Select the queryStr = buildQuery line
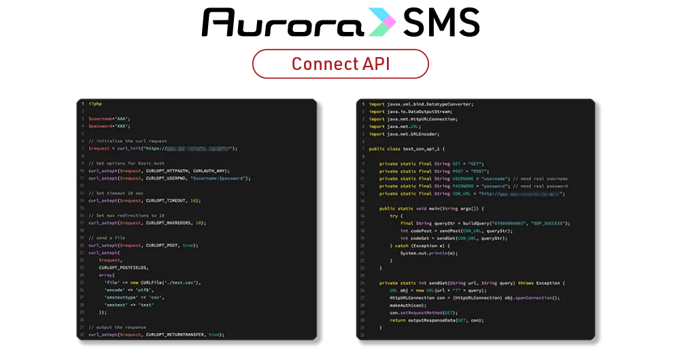 coord(486,223)
